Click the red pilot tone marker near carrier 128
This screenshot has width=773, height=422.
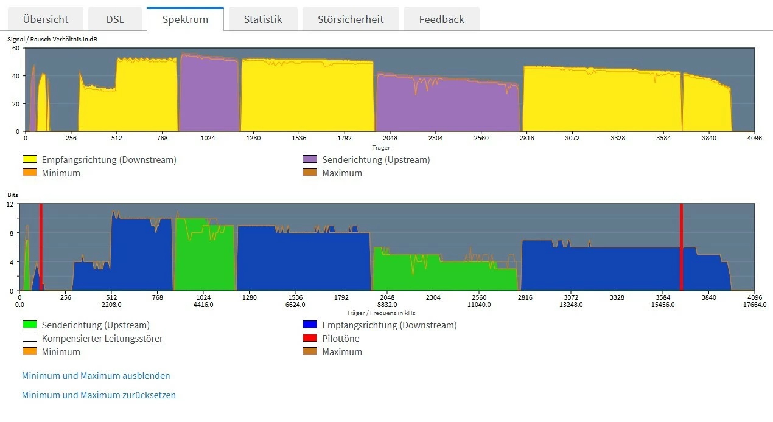coord(41,247)
